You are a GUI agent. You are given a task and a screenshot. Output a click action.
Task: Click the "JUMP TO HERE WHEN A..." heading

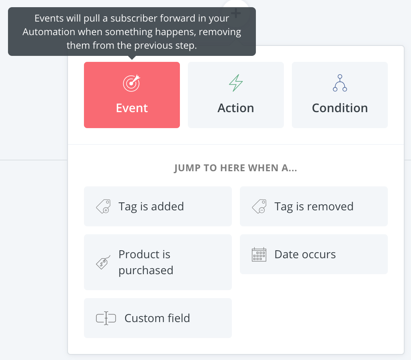(x=235, y=168)
